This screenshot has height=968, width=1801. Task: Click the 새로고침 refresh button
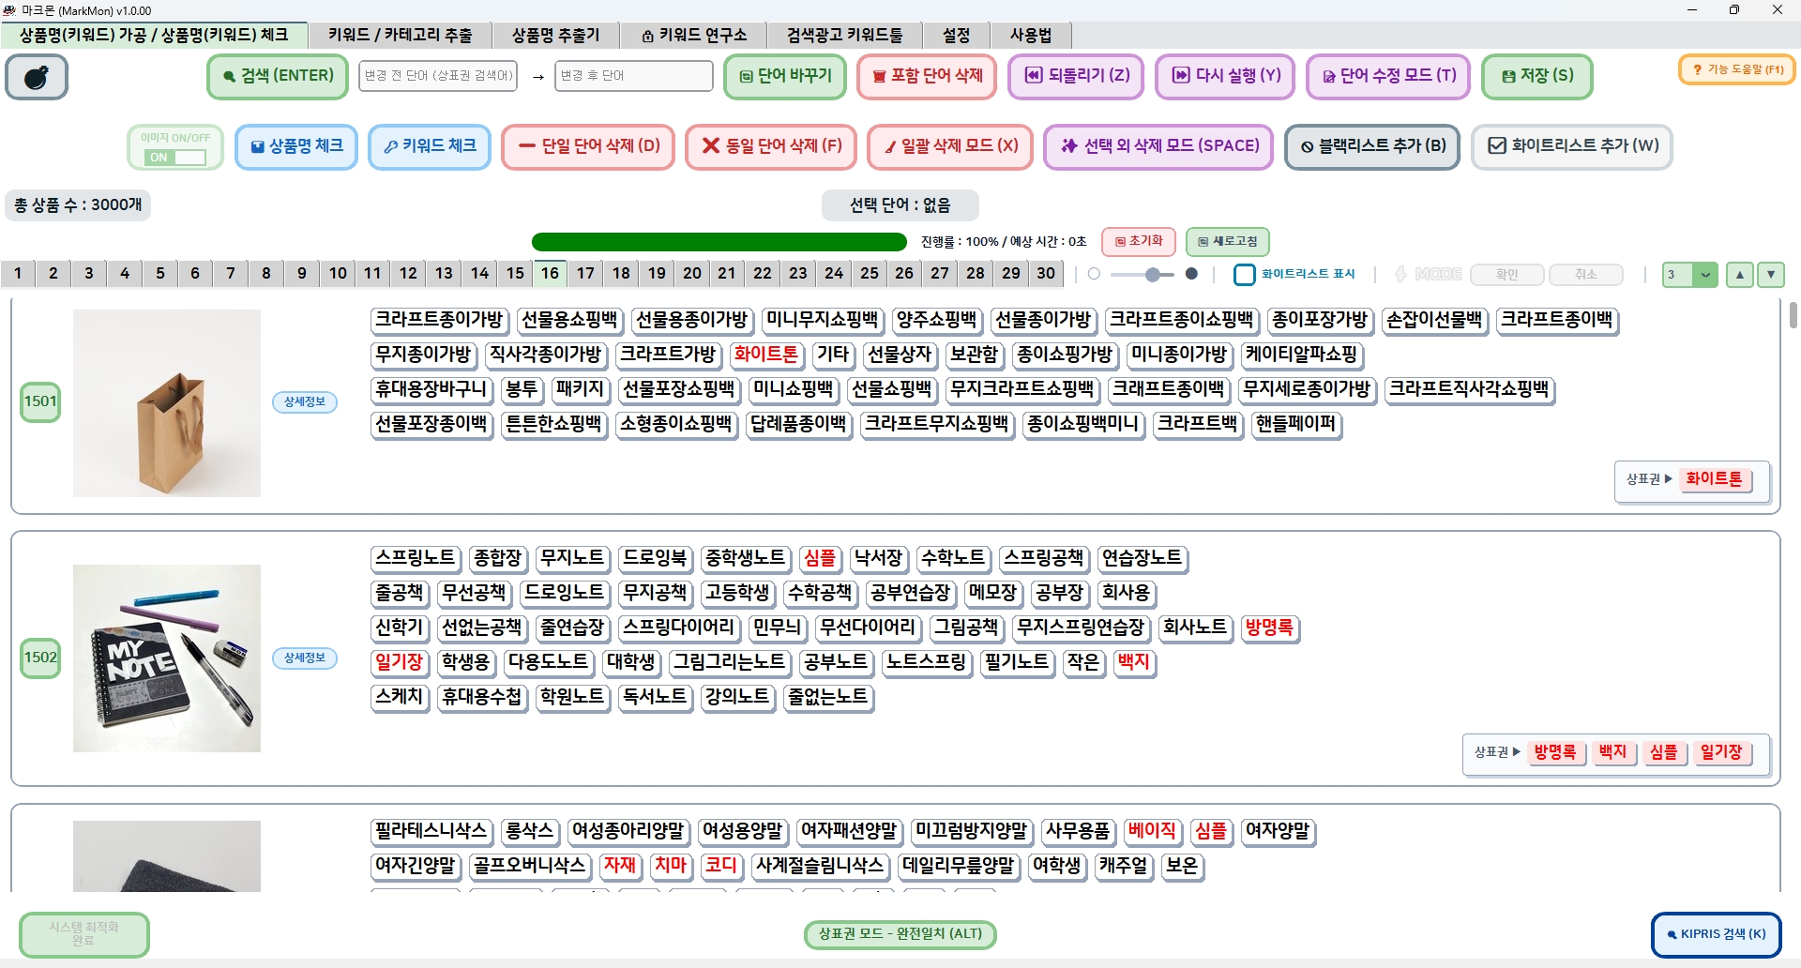pos(1227,242)
